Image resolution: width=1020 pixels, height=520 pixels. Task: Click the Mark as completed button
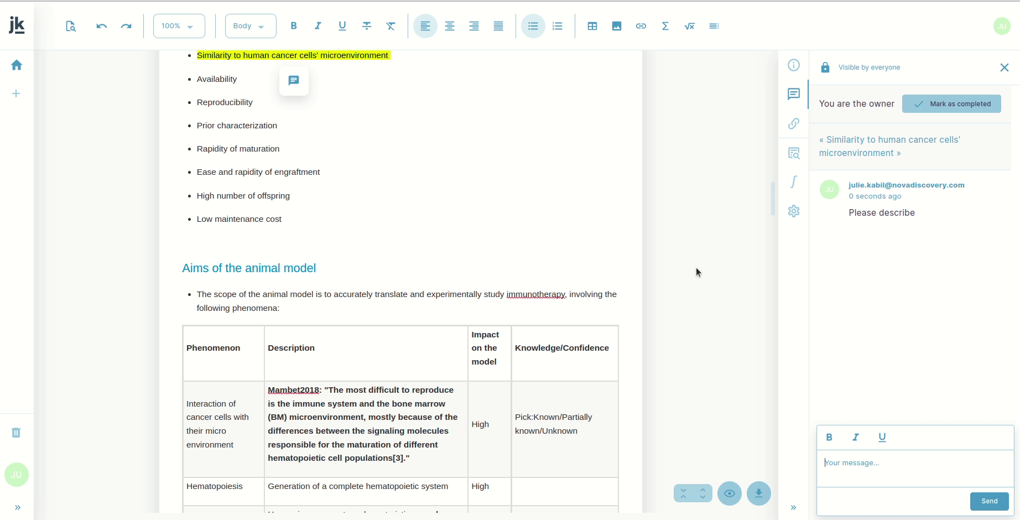pyautogui.click(x=951, y=104)
